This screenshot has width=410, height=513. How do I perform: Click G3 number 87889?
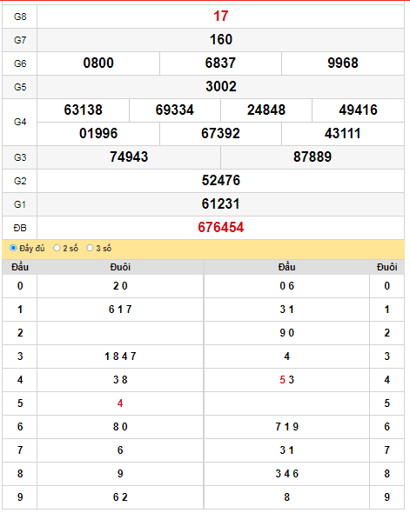point(313,157)
